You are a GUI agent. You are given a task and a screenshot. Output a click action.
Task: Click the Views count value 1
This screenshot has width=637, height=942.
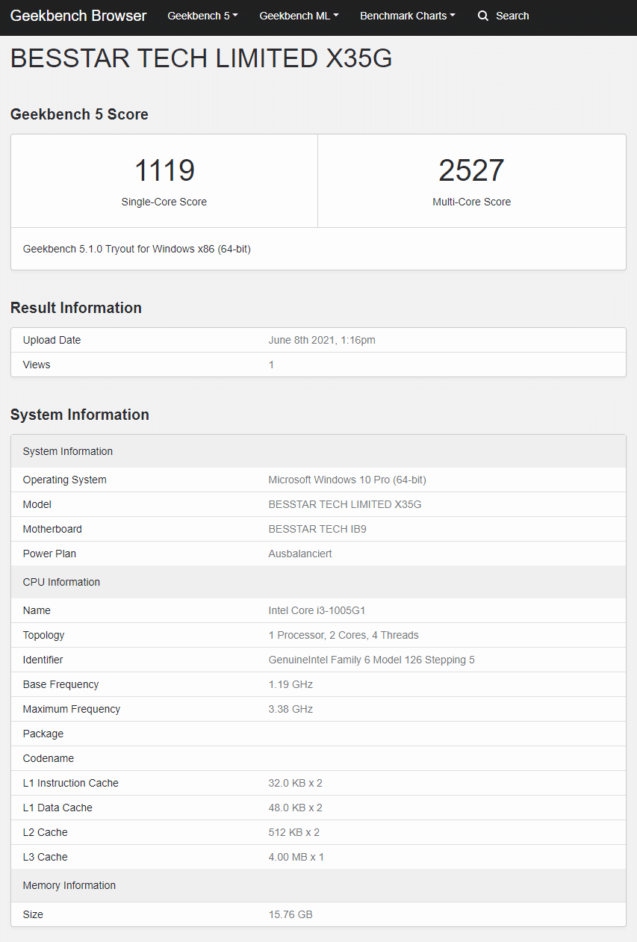(x=271, y=365)
